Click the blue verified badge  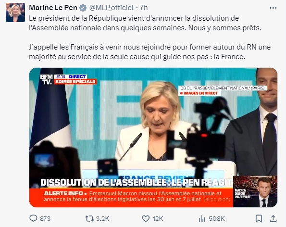(83, 8)
